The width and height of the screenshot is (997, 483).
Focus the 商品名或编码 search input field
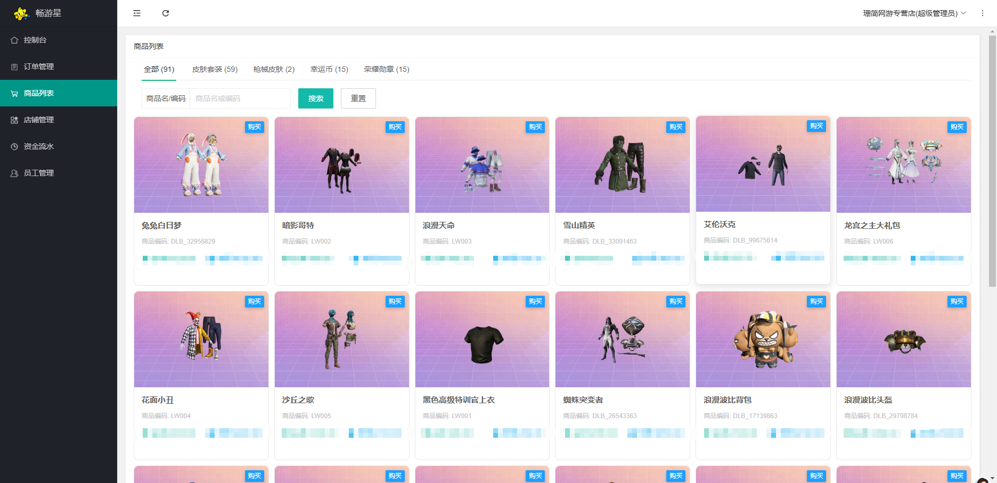(240, 98)
